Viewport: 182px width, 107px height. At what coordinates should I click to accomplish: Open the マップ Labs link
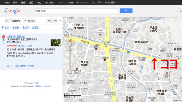pos(28,83)
